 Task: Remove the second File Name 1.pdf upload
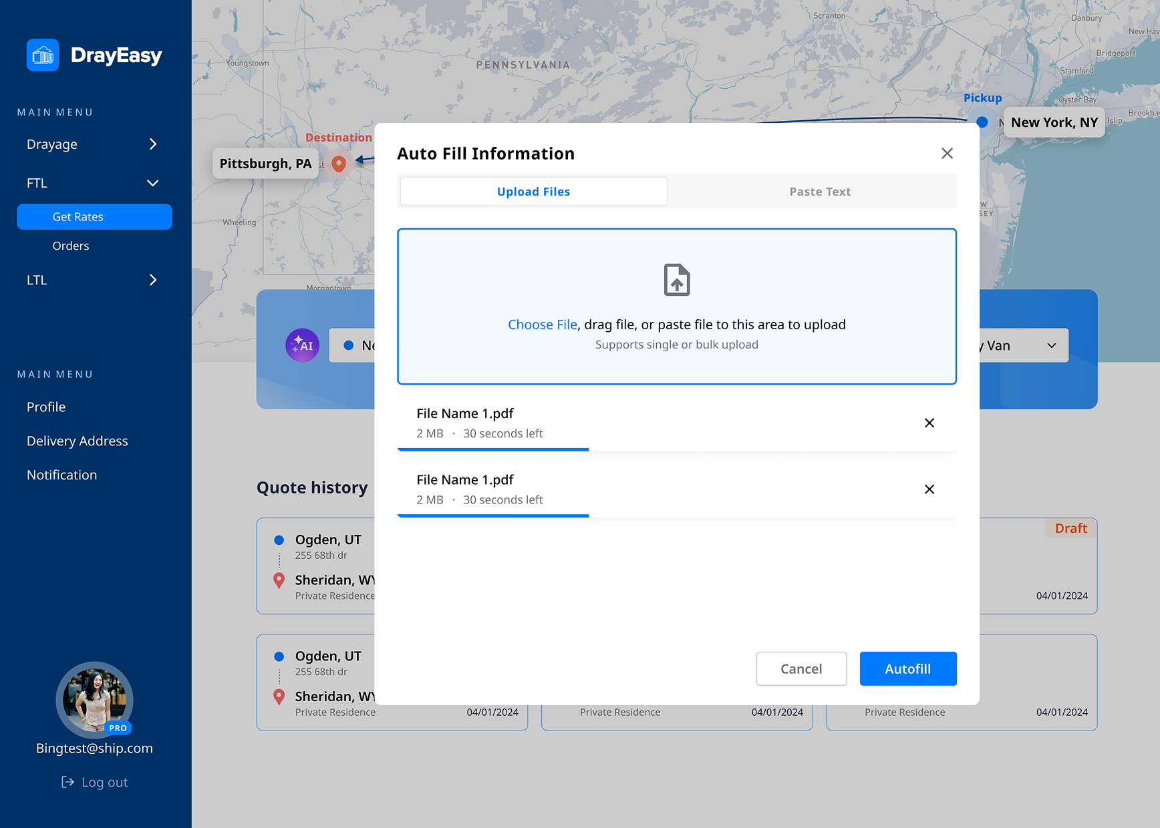[929, 489]
